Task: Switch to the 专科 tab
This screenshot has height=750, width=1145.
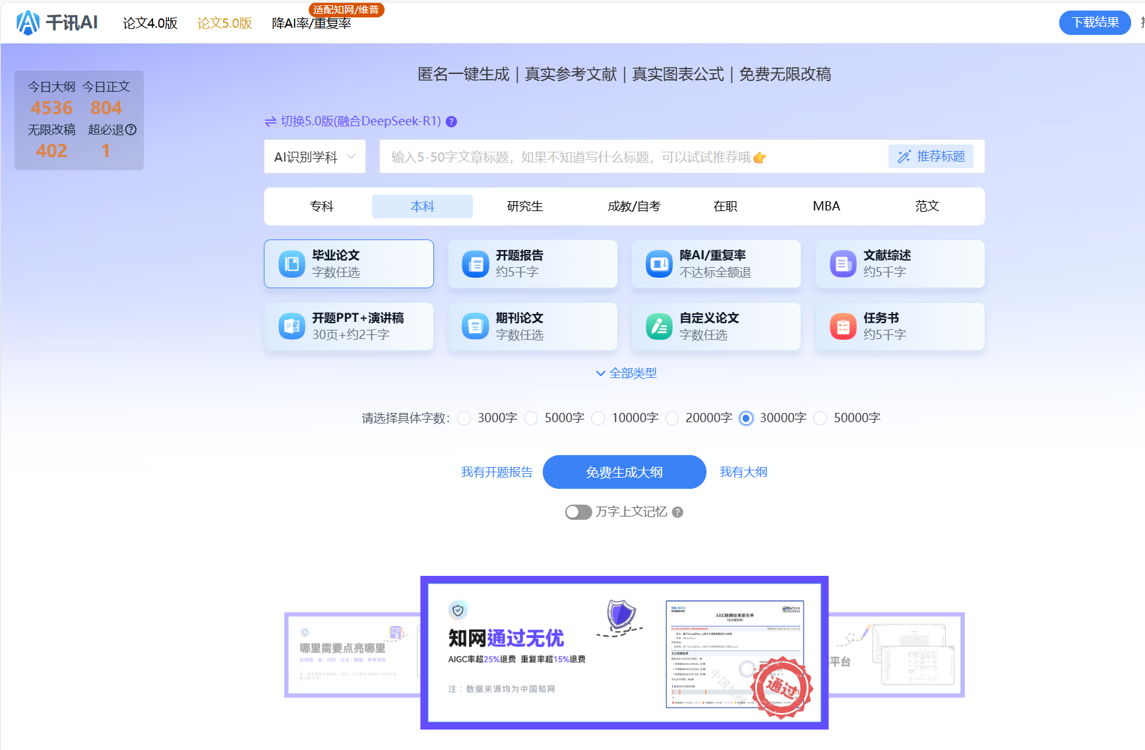Action: pyautogui.click(x=322, y=206)
